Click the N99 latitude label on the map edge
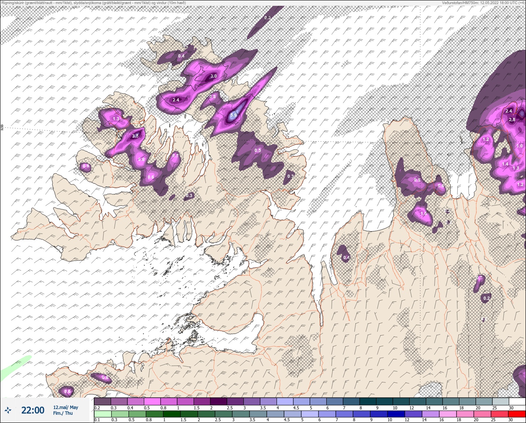The image size is (526, 423). [2, 128]
